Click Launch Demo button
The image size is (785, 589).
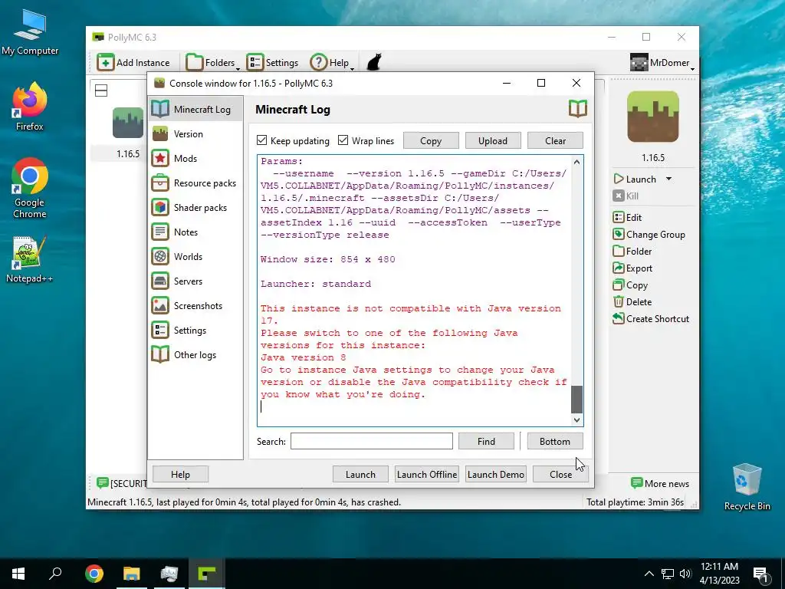496,474
